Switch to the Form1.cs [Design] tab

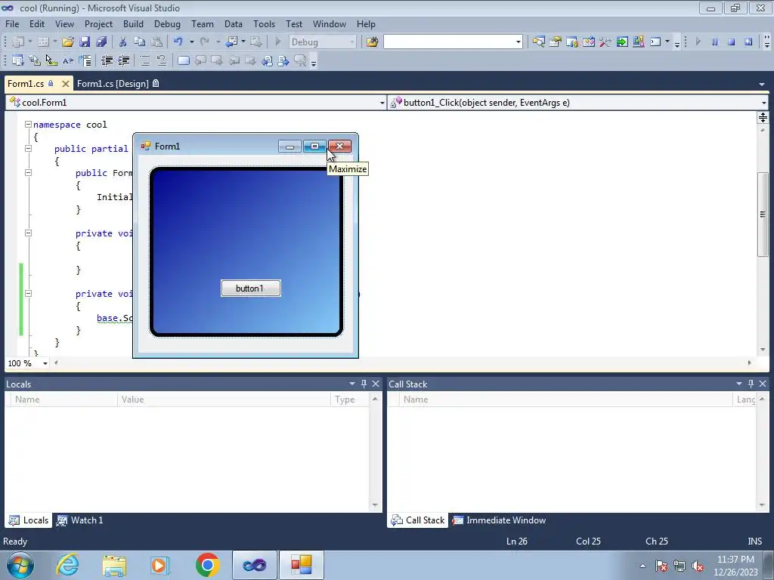[118, 83]
